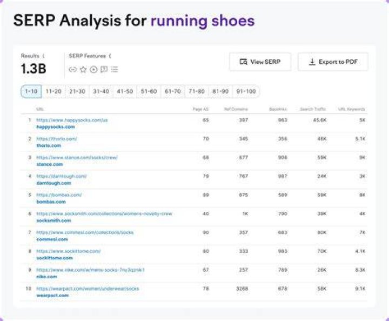Viewport: 389px width, 321px height.
Task: Switch to the 11-20 results tab
Action: [53, 91]
